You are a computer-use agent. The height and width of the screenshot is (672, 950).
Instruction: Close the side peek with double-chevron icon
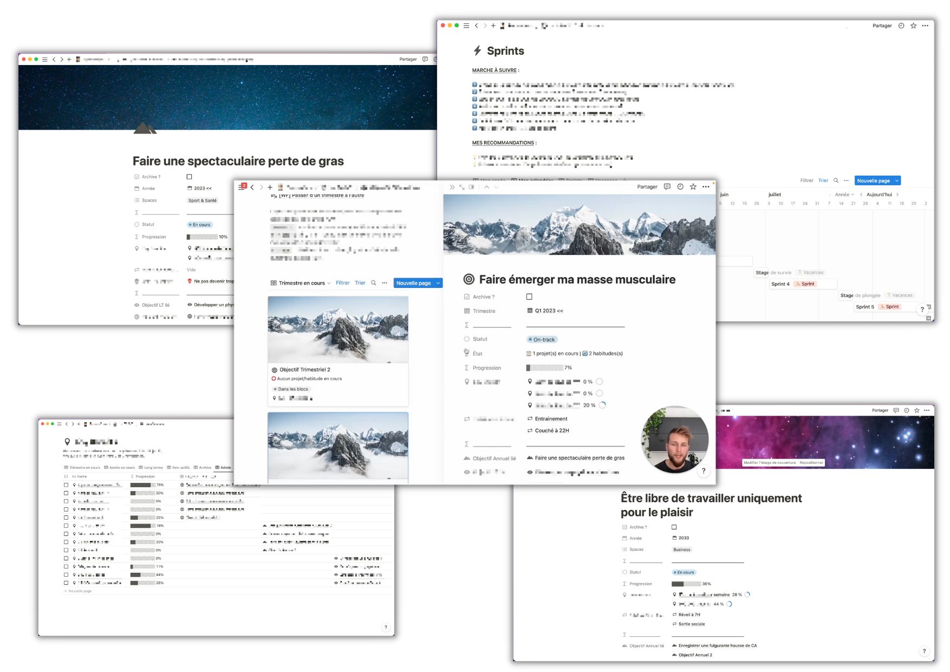pyautogui.click(x=452, y=187)
